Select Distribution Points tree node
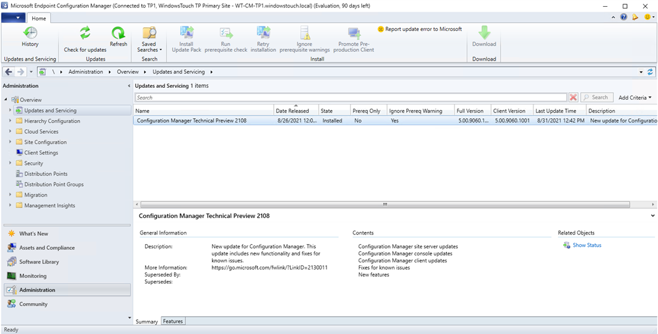Screen dimensions: 658x334 click(46, 174)
